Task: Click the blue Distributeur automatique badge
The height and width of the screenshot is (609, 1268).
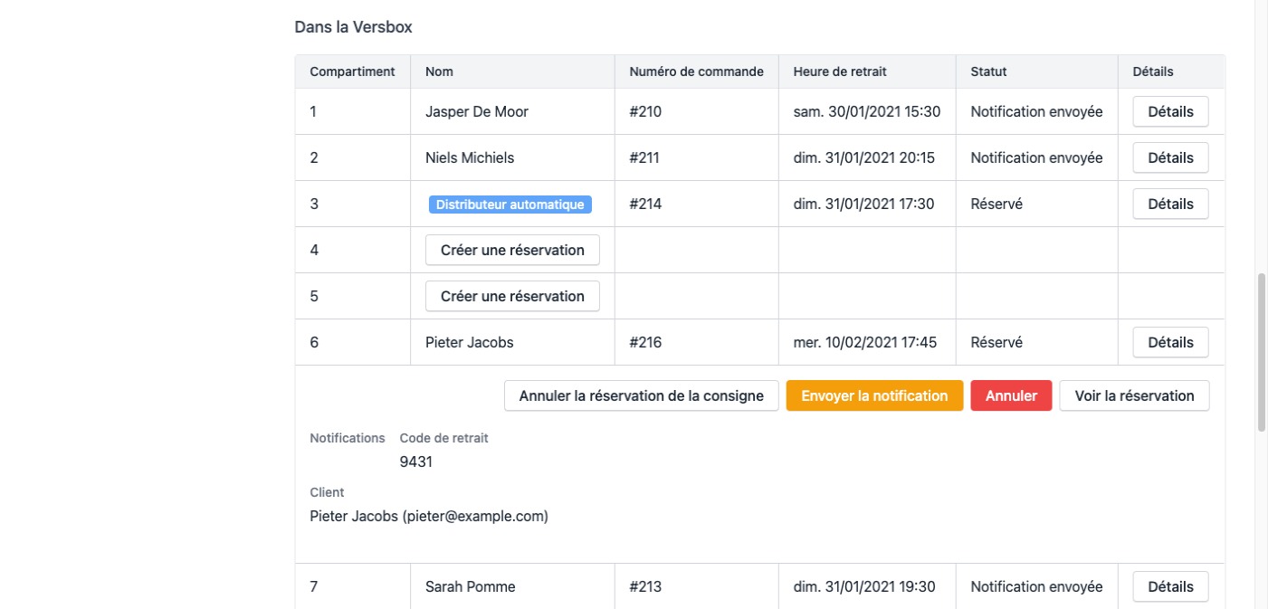Action: click(x=510, y=205)
